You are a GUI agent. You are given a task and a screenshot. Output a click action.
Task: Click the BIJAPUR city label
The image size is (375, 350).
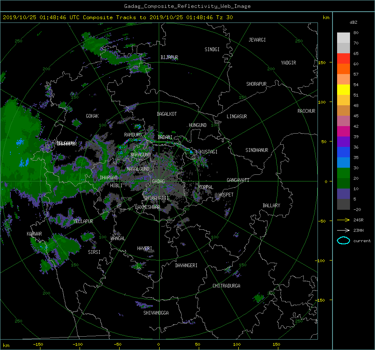tap(169, 57)
